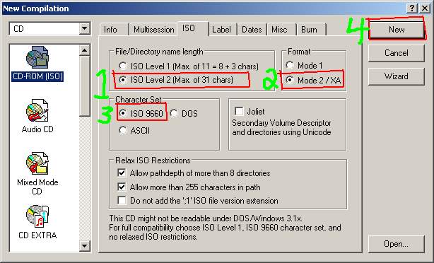The image size is (434, 263).
Task: Choose the Audio CD compilation icon
Action: [37, 111]
